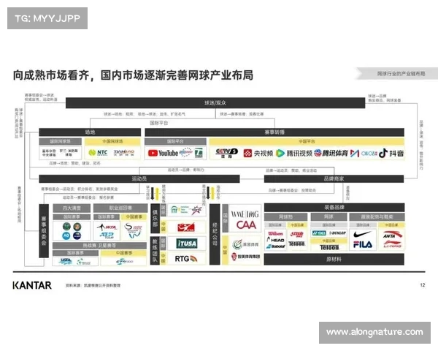438x351 pixels.
Task: Click the Dunlop logo
Action: pos(337,233)
